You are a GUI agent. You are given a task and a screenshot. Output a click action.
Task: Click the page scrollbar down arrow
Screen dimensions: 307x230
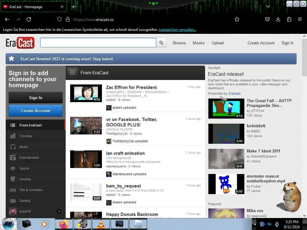coord(305,216)
